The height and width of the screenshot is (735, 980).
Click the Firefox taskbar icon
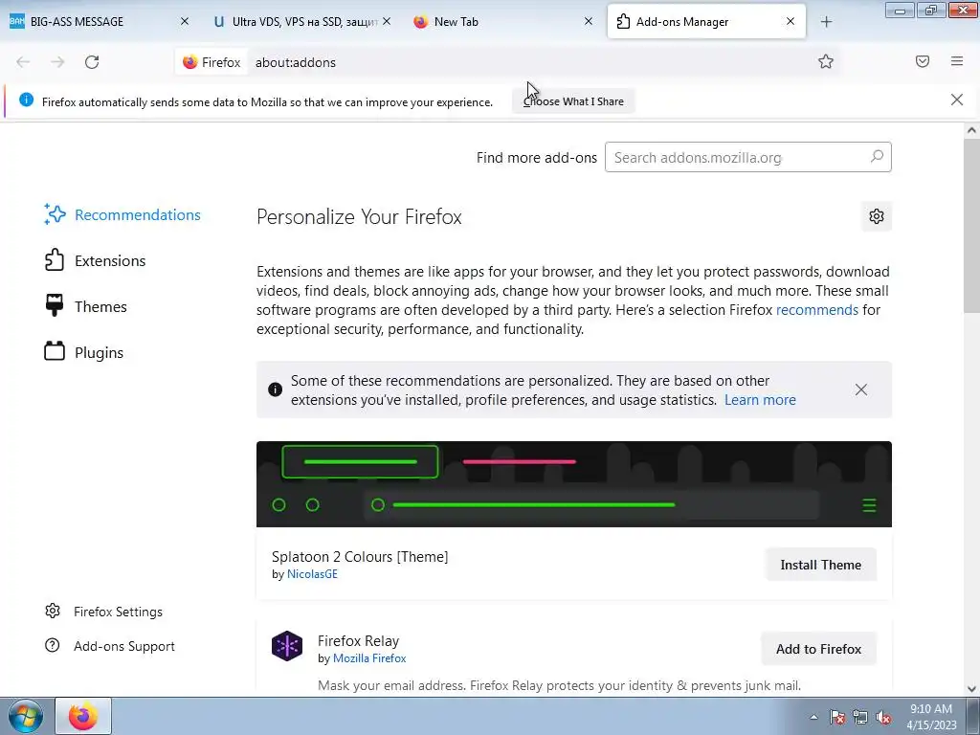[x=83, y=716]
